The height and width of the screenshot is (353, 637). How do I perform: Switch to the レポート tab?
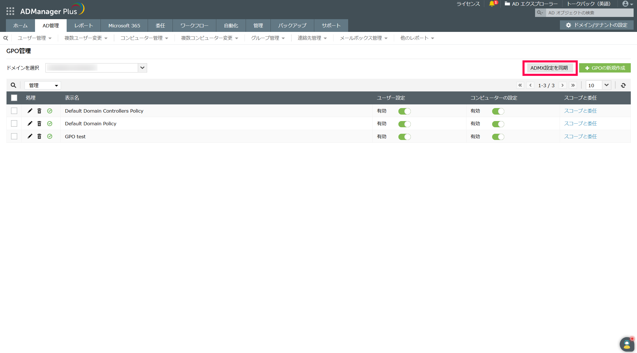coord(84,26)
